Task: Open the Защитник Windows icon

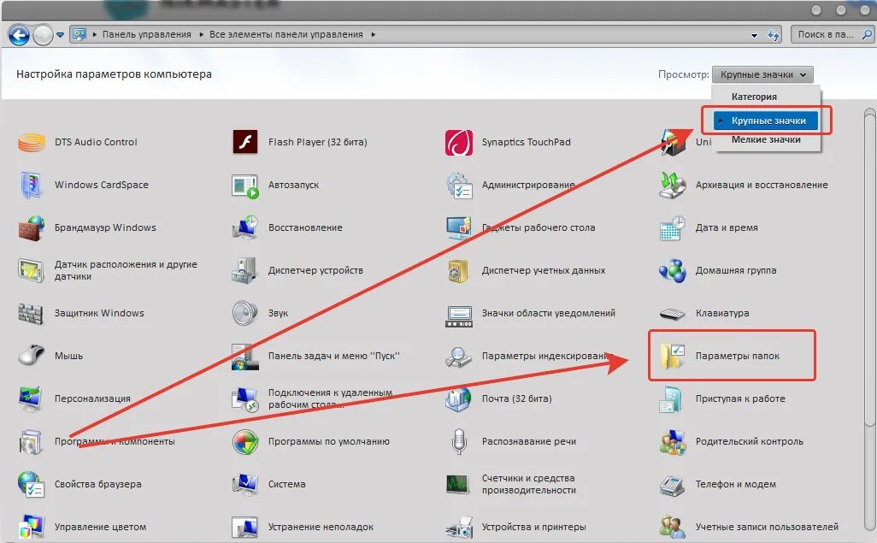Action: click(31, 314)
